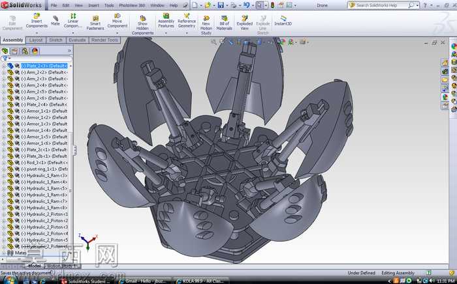Open the SolidWorks Student taskbar button
This screenshot has width=457, height=284.
[87, 281]
